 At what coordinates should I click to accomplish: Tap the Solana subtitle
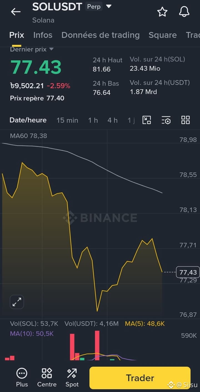pos(43,20)
